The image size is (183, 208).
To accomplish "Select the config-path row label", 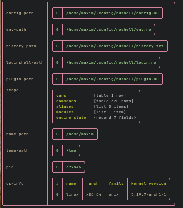I will (x=20, y=13).
